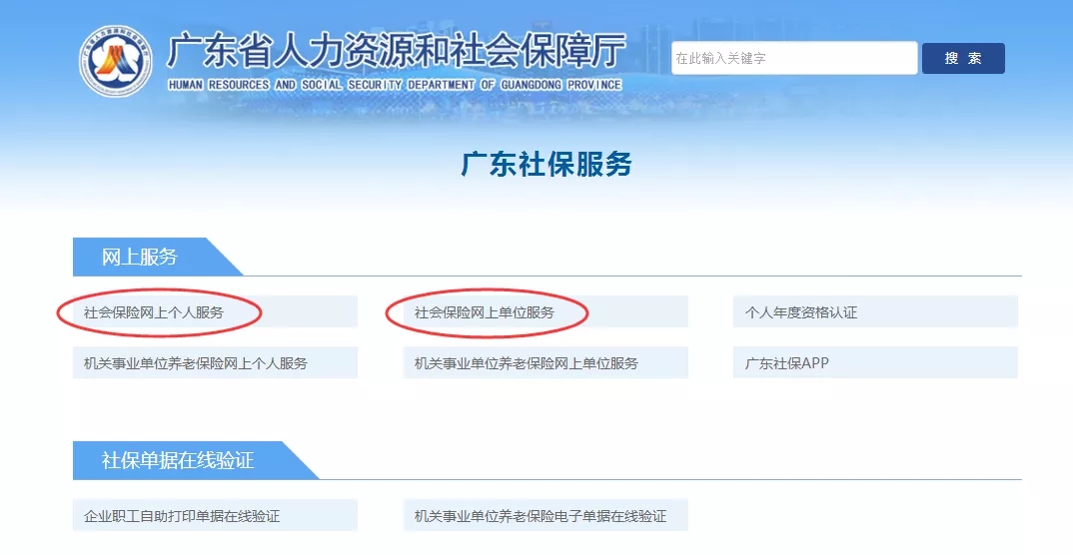Image resolution: width=1073 pixels, height=555 pixels.
Task: Click the English department name subtitle
Action: [x=396, y=86]
